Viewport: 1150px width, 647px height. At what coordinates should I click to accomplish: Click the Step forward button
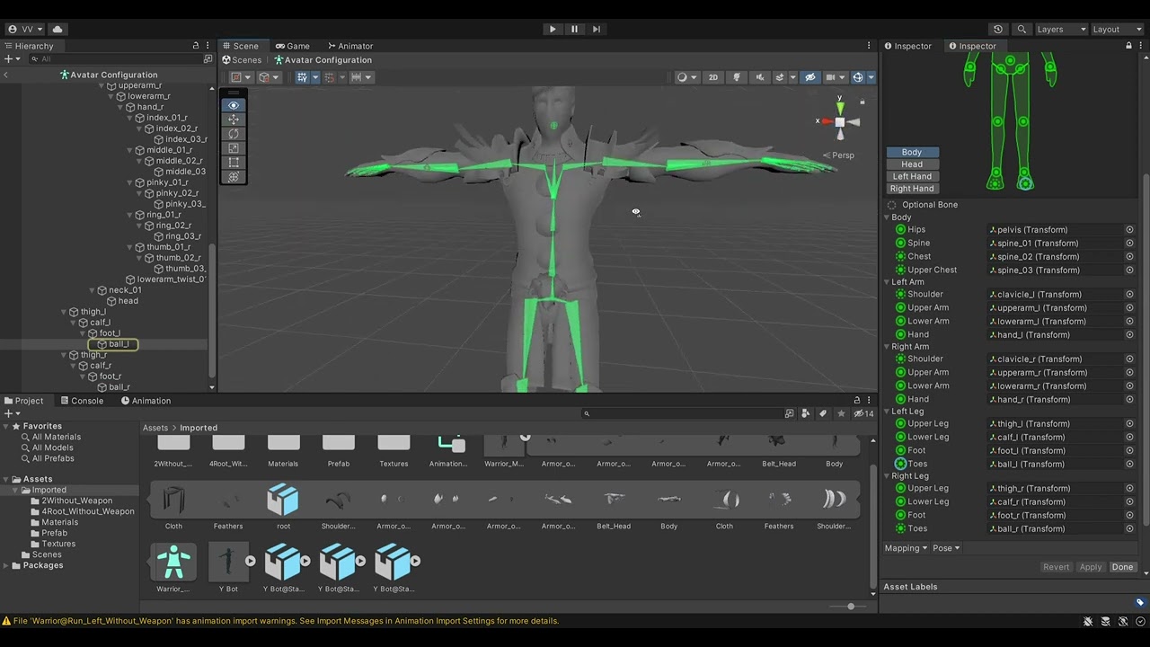[597, 30]
